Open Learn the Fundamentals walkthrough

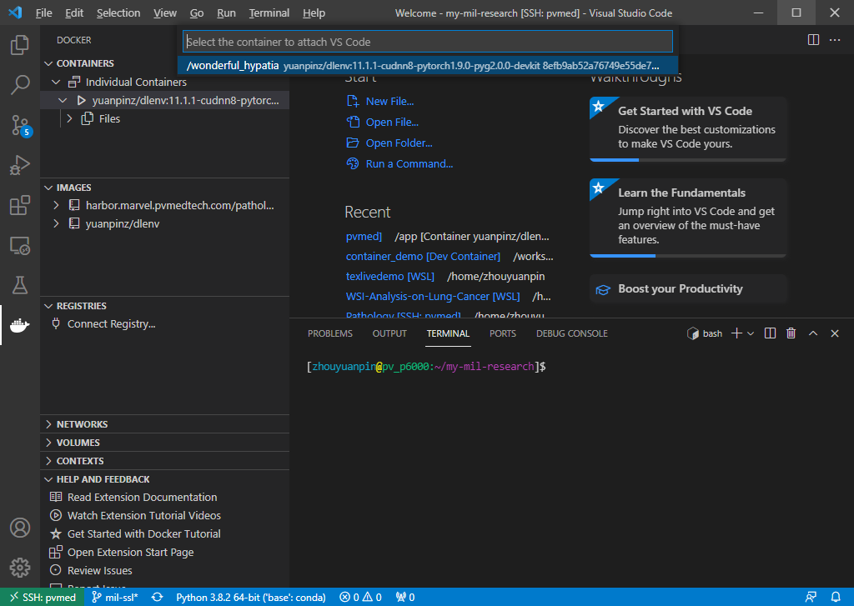tap(688, 218)
